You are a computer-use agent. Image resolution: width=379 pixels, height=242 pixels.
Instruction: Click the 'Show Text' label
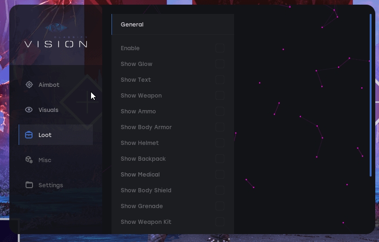click(136, 80)
